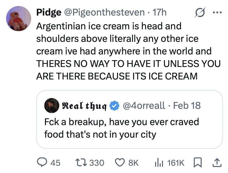Repost this tweet via retweet icon
The image size is (228, 173).
tap(81, 163)
